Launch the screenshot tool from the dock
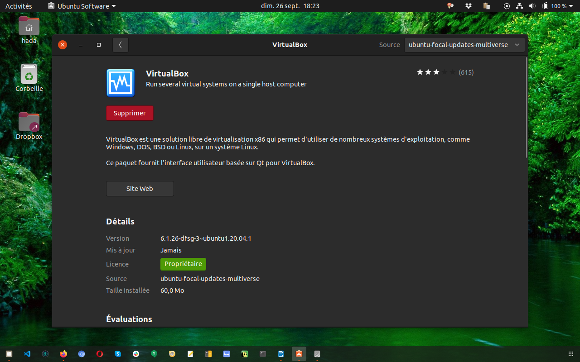The image size is (580, 362). (x=227, y=354)
